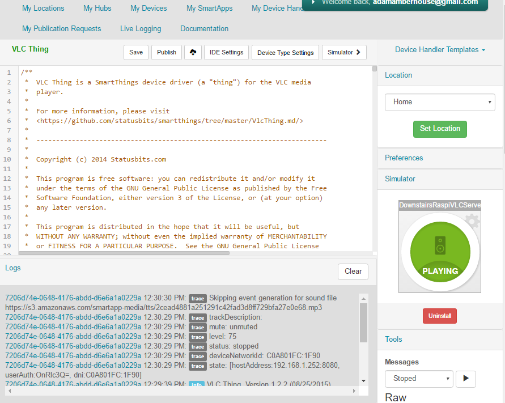
Task: Click the log scroll-up arrow
Action: click(364, 299)
